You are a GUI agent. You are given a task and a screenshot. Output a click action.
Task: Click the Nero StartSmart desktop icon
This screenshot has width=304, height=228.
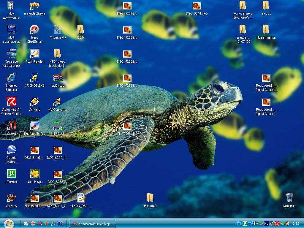pyautogui.click(x=34, y=30)
